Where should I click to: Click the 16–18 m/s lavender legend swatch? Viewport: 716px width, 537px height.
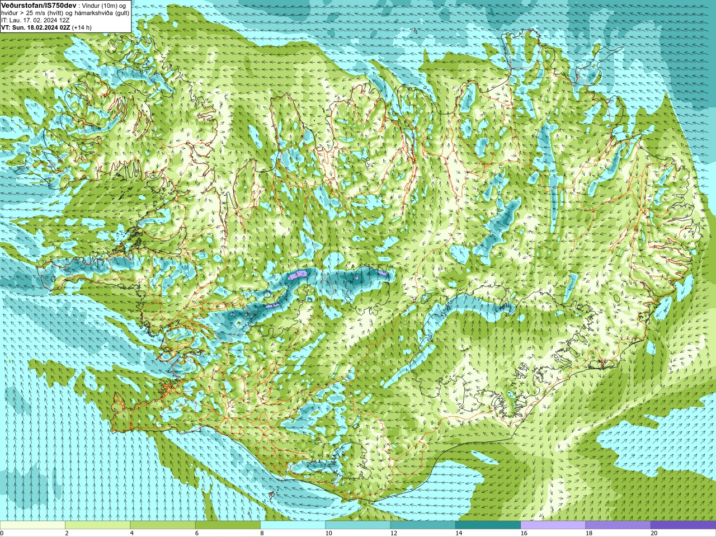click(x=553, y=525)
